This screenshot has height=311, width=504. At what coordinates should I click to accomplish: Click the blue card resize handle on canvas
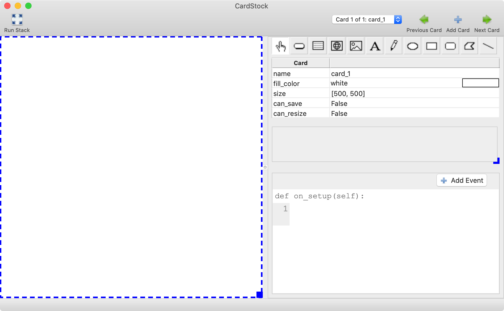(260, 295)
